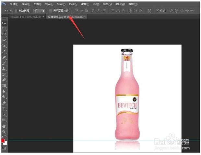The image size is (201, 155).
Task: Switch to the jpg document tab
Action: 65,17
